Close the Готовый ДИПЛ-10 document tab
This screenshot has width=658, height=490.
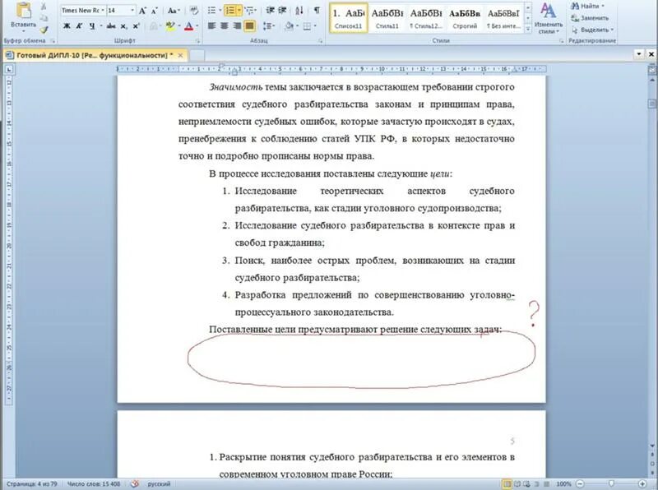pyautogui.click(x=180, y=55)
